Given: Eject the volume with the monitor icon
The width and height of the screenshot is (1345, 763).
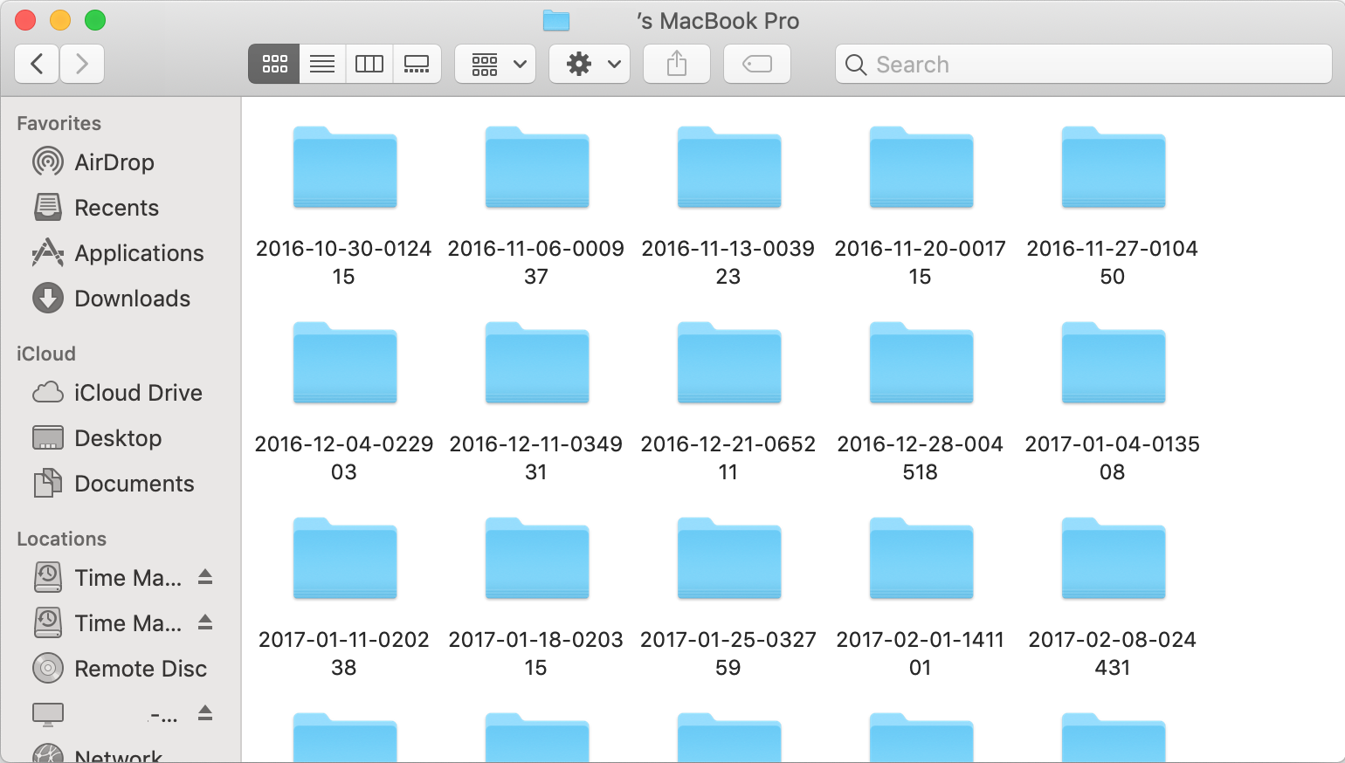Looking at the screenshot, I should point(205,713).
